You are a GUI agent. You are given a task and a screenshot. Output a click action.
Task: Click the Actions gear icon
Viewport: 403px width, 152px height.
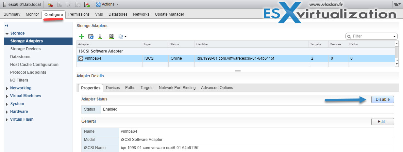pos(98,5)
